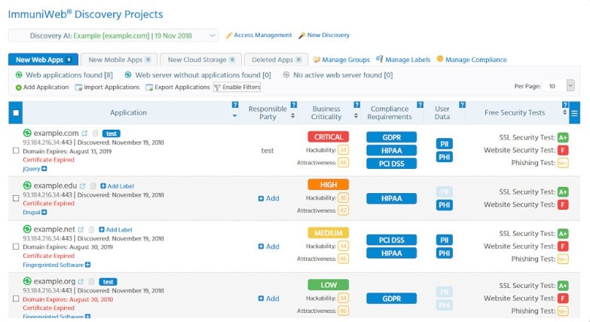Screen dimensions: 590x322
Task: Tick the checkbox for example.com row
Action: coord(16,151)
